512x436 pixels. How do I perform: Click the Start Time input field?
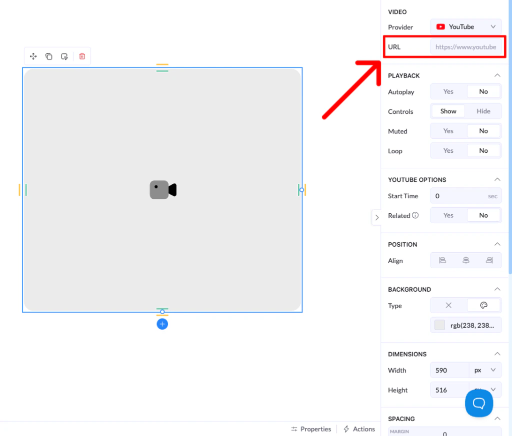coord(466,196)
